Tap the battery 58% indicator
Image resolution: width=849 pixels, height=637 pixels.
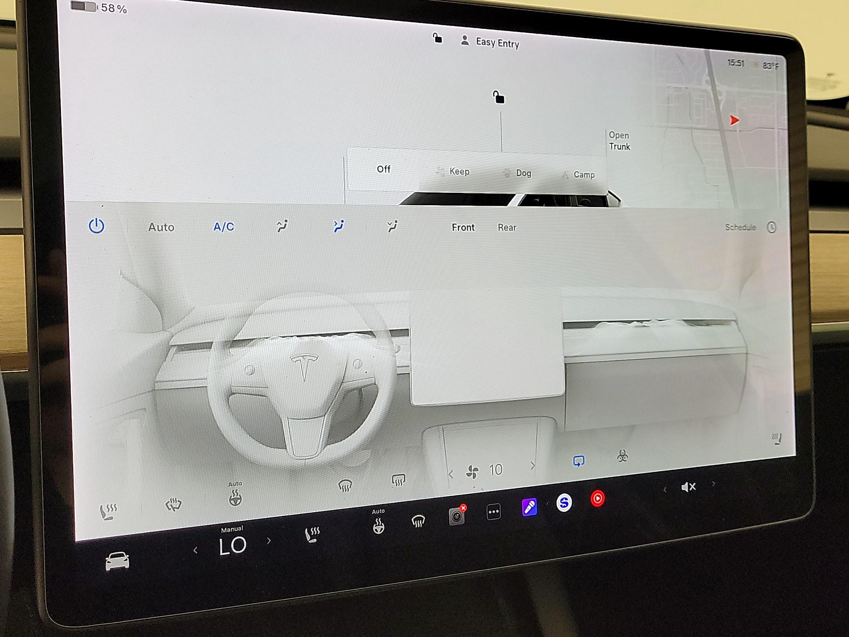tap(99, 8)
